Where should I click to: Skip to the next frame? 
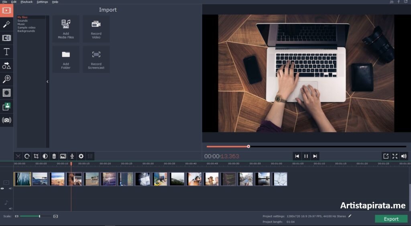(x=315, y=156)
